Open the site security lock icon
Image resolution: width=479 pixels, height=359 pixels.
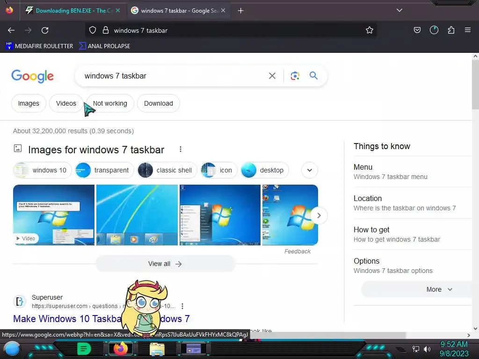[106, 30]
